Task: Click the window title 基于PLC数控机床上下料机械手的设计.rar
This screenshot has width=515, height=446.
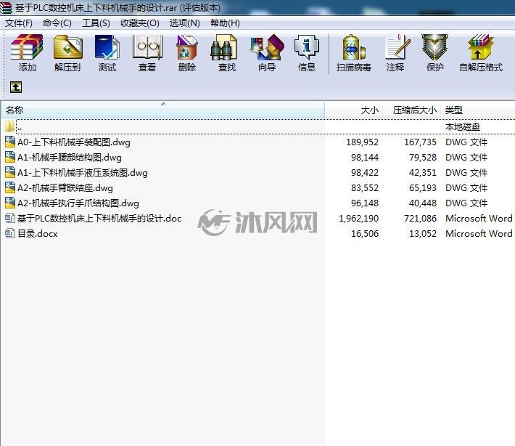Action: point(96,7)
